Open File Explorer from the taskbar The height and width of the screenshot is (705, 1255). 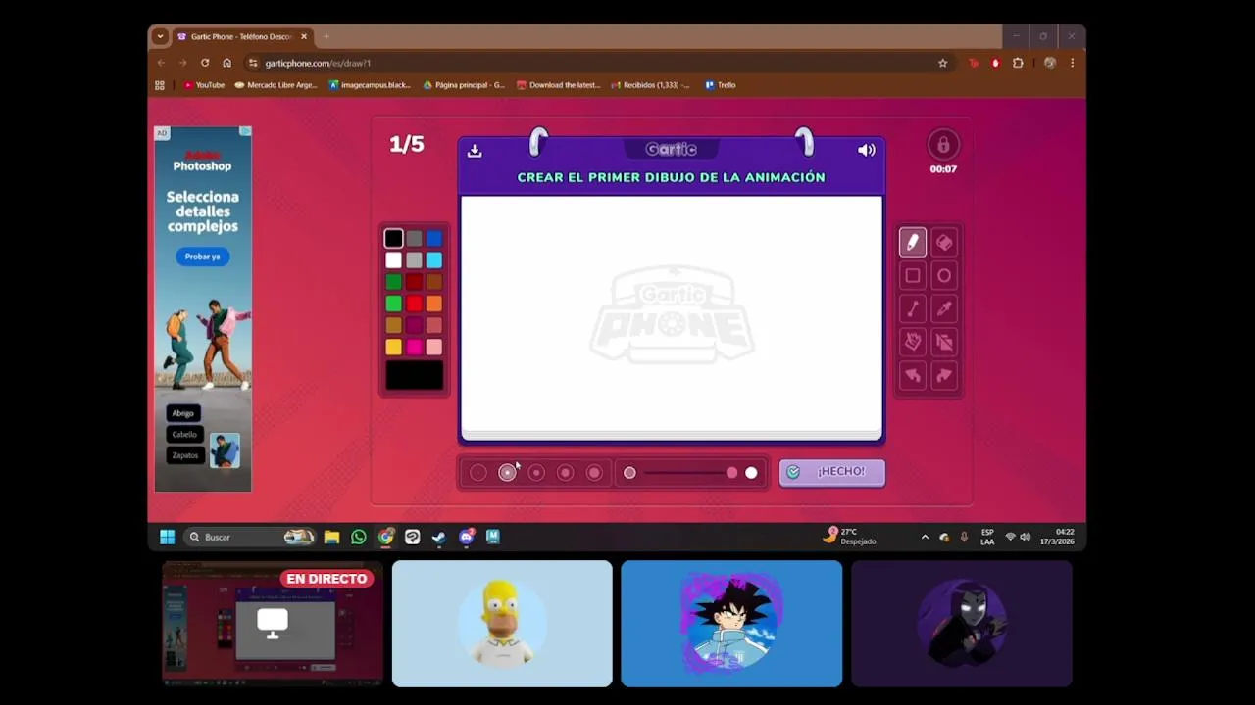(x=331, y=537)
